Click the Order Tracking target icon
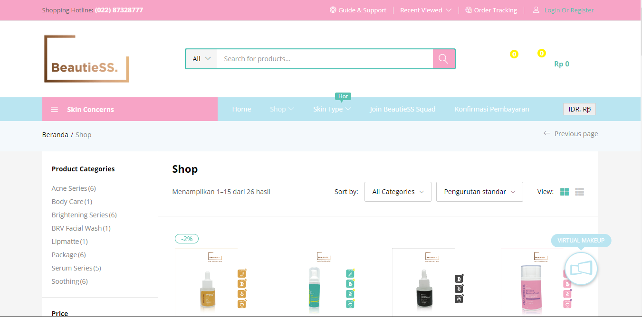This screenshot has height=317, width=642. (x=469, y=10)
